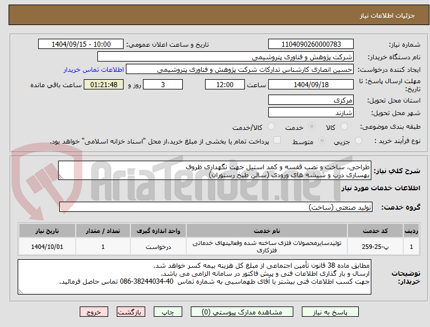Viewport: 430px width, 327px height.
Task: Select the کالا radio button
Action: coord(344,126)
